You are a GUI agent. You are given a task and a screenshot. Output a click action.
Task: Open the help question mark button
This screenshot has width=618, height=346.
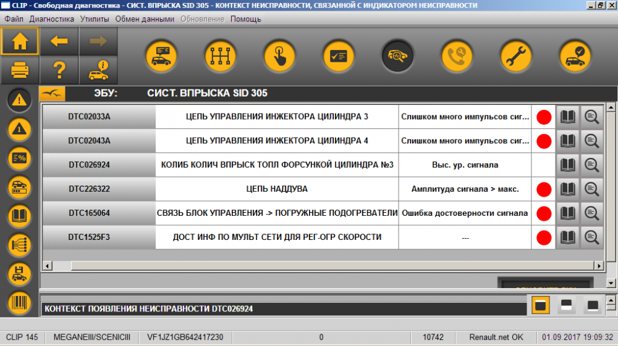click(59, 71)
